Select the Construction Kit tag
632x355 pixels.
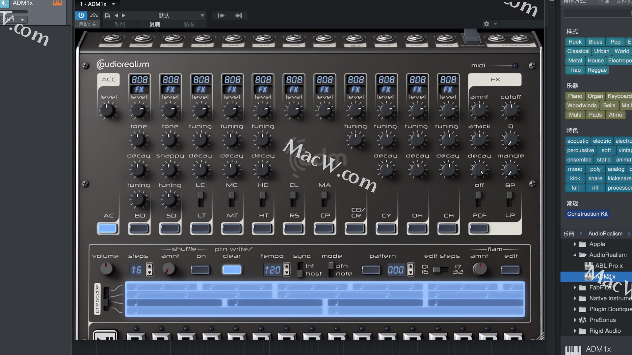(587, 214)
